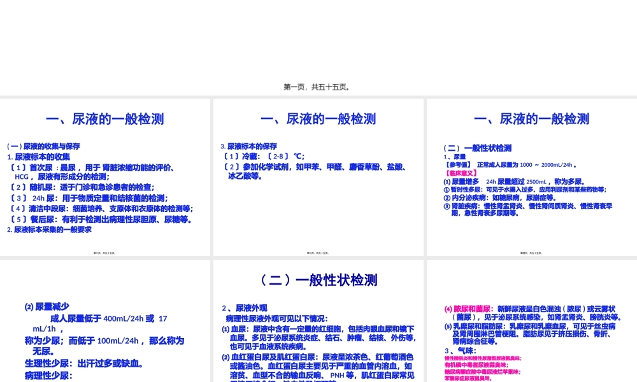Click the 肾脏疾病 list entry

point(459,205)
